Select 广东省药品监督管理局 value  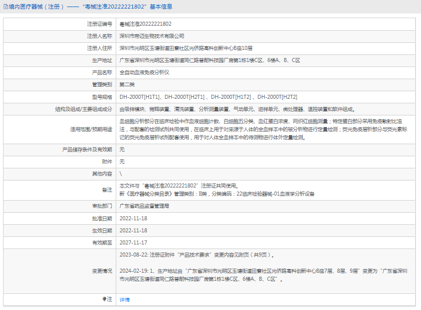[x=144, y=206]
